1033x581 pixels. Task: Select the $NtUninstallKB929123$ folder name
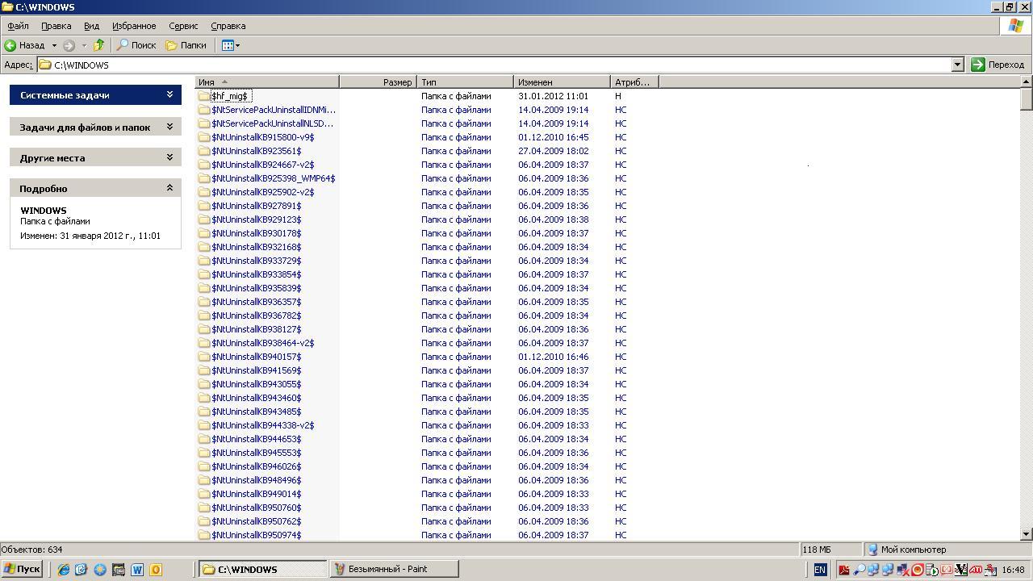[x=257, y=219]
